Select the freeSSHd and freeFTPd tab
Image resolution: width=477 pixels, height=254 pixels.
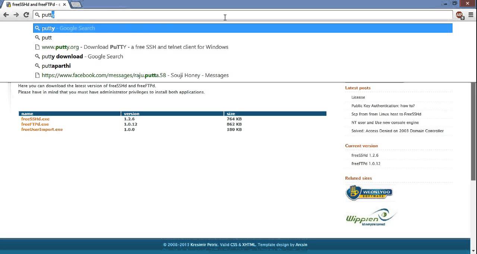coord(35,4)
